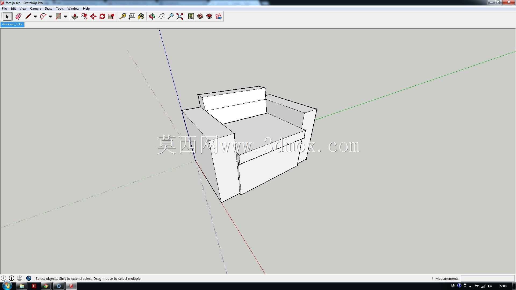
Task: Select the Tape Measure tool
Action: [x=123, y=17]
